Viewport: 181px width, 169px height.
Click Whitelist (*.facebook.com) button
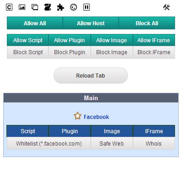point(49,143)
